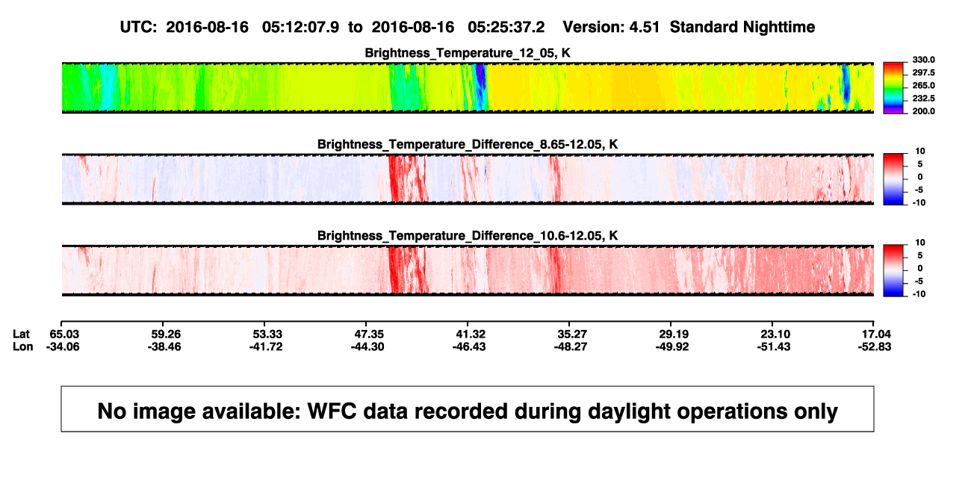971x498 pixels.
Task: Click the Standard Nighttime label
Action: click(742, 27)
